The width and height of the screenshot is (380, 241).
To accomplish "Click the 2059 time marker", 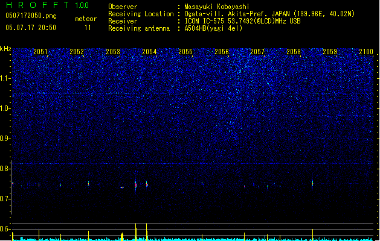I will (x=330, y=52).
